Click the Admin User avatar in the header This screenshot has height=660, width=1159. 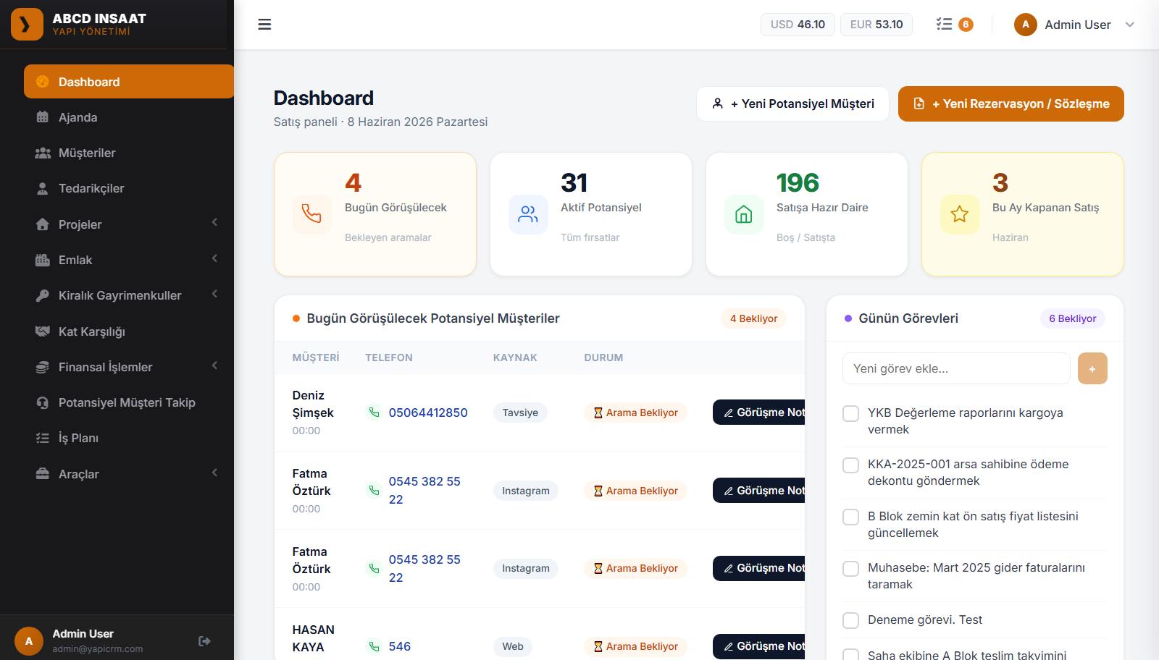coord(1025,25)
